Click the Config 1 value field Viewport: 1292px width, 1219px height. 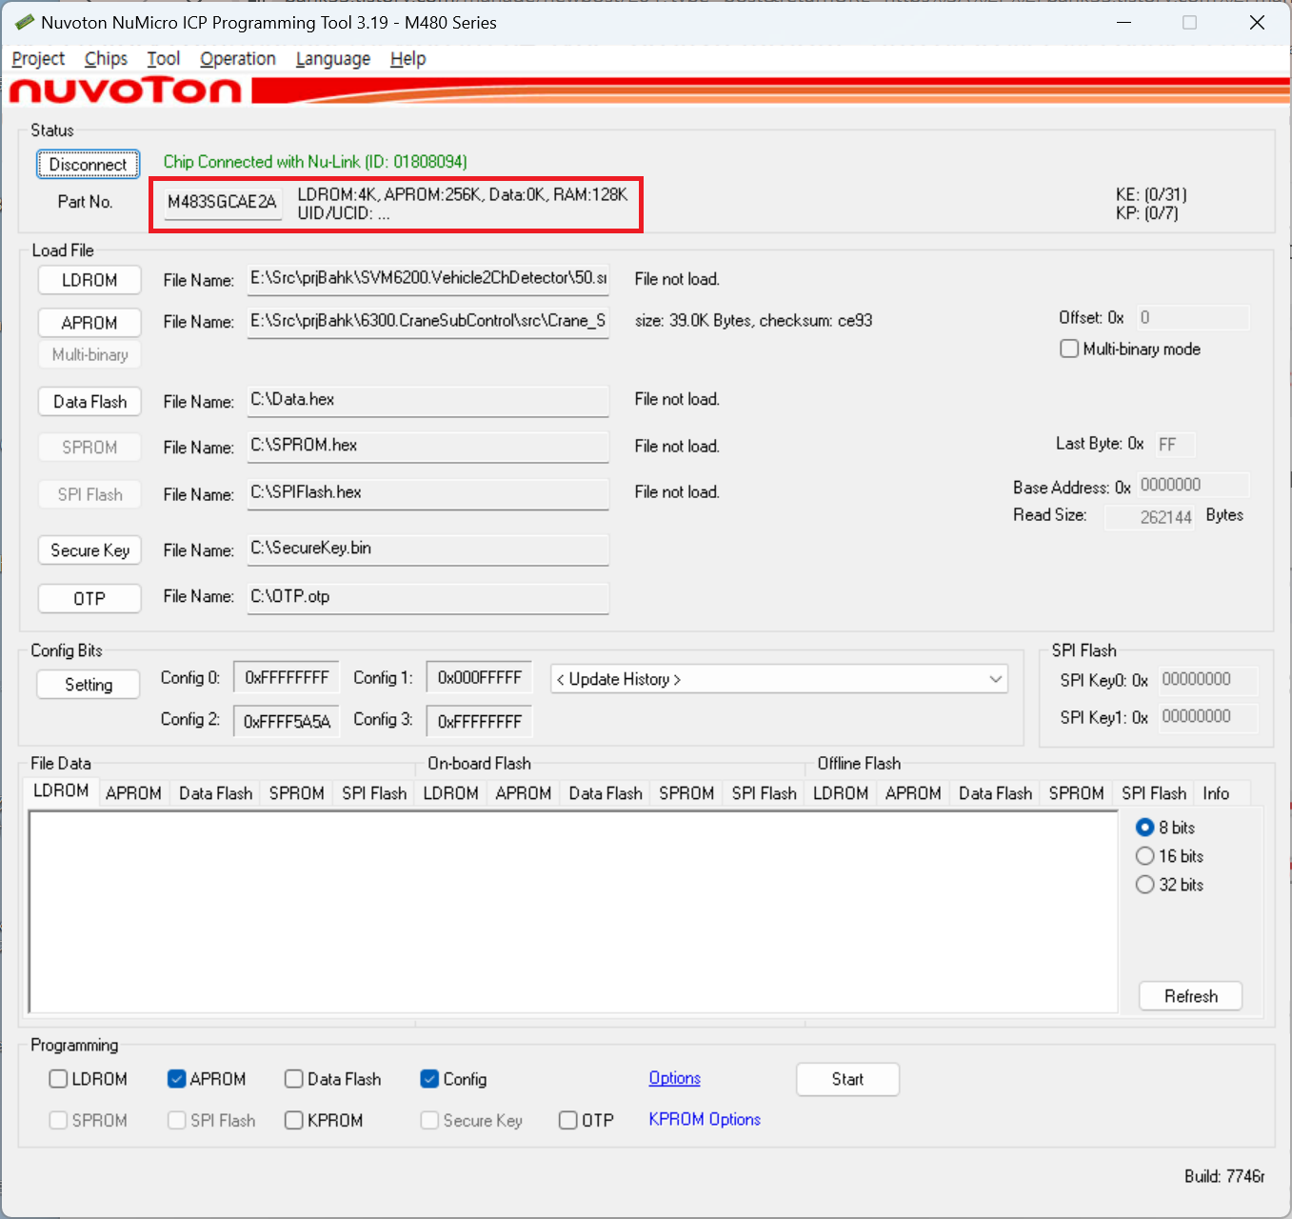point(479,678)
